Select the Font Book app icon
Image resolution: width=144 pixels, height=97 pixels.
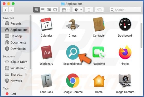[x=47, y=80]
